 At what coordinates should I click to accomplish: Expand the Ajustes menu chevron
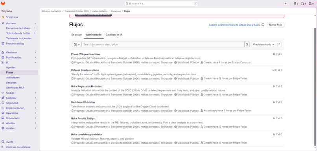click(x=35, y=128)
